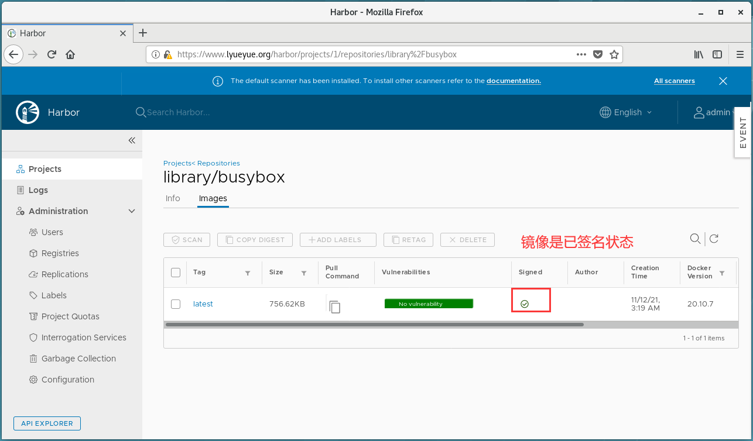The width and height of the screenshot is (753, 441).
Task: Collapse the left navigation sidebar
Action: tap(132, 140)
